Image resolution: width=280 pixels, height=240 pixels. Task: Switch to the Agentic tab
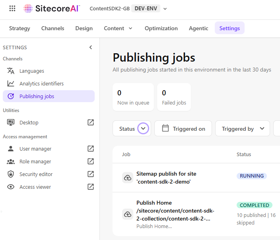(x=198, y=28)
